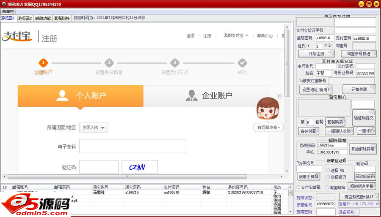Click the 清空游览器+换IP button

359,196
